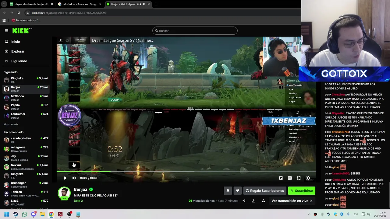Image resolution: width=390 pixels, height=219 pixels.
Task: Open Nexxuz League of Legends channel
Action: [x=26, y=167]
